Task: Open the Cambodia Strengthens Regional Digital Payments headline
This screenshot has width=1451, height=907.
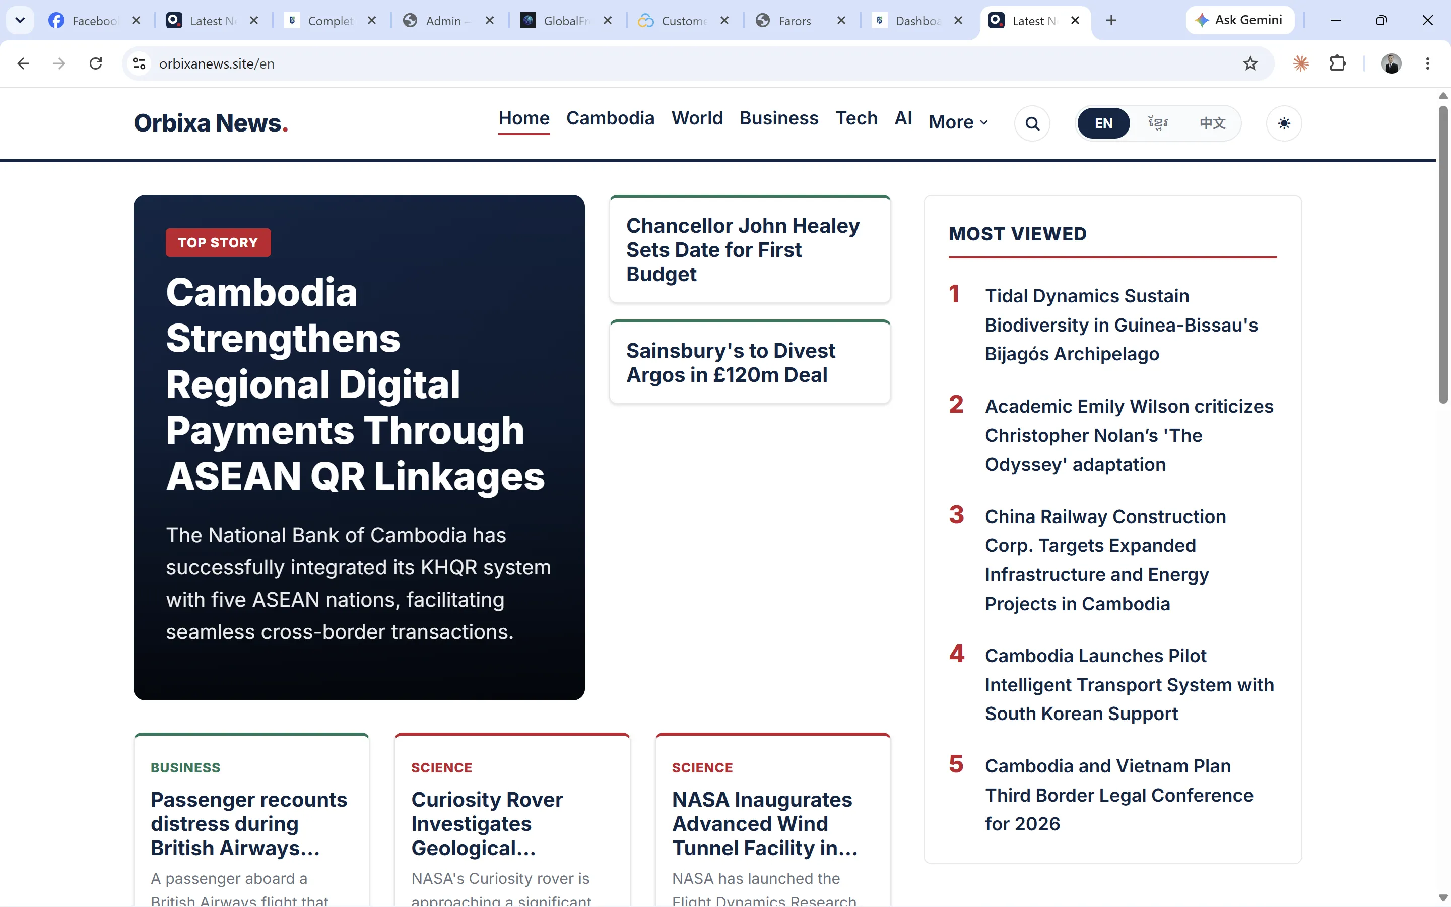Action: click(355, 384)
